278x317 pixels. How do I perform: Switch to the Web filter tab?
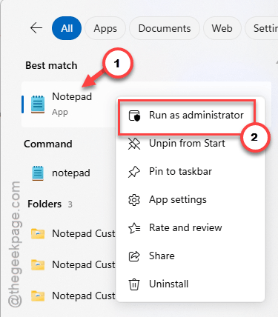tap(222, 28)
